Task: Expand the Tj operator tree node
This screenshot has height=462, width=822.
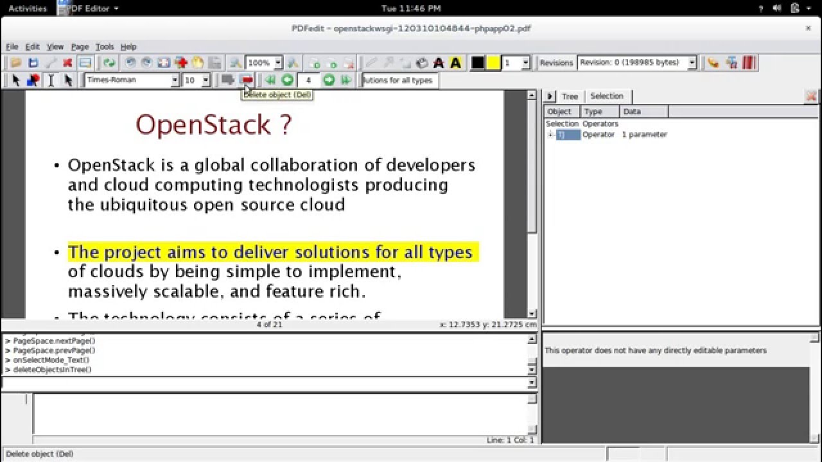Action: (x=550, y=135)
